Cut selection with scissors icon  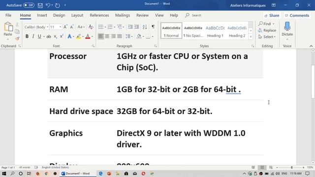(x=17, y=25)
